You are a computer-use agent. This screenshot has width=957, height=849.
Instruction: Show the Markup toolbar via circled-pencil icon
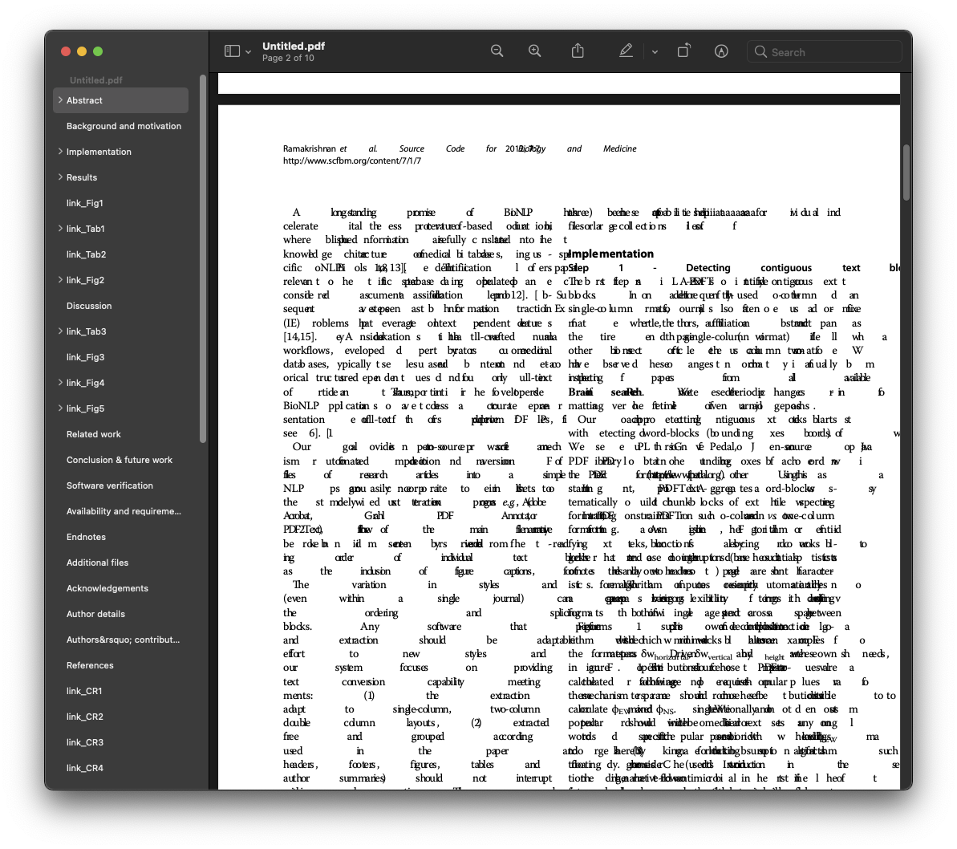tap(720, 51)
